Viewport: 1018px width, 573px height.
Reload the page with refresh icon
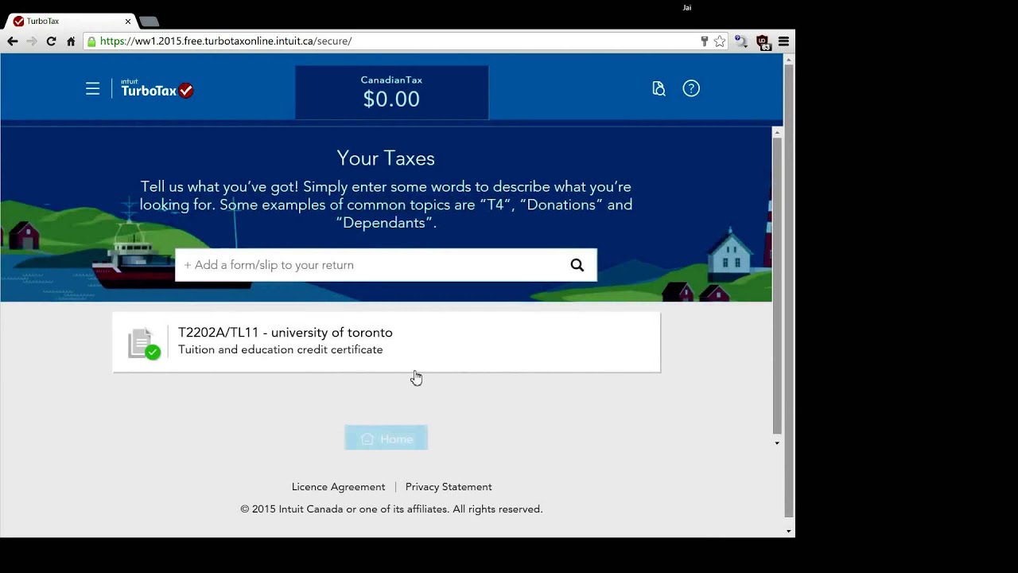tap(51, 41)
